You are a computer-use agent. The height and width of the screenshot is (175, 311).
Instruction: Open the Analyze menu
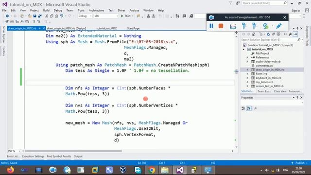134,10
